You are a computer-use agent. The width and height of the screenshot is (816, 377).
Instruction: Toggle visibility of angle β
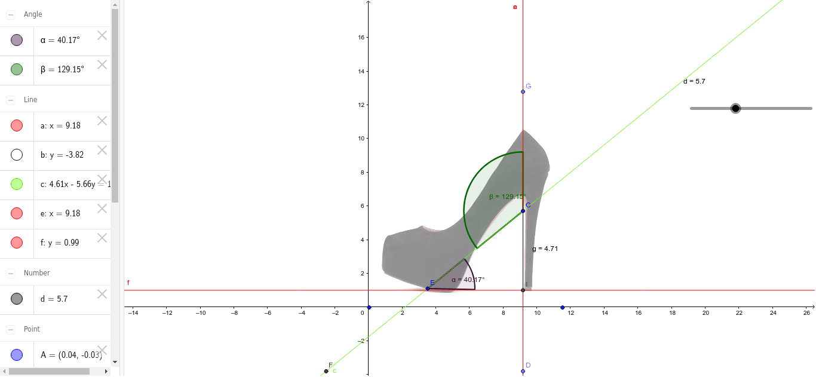pos(17,69)
